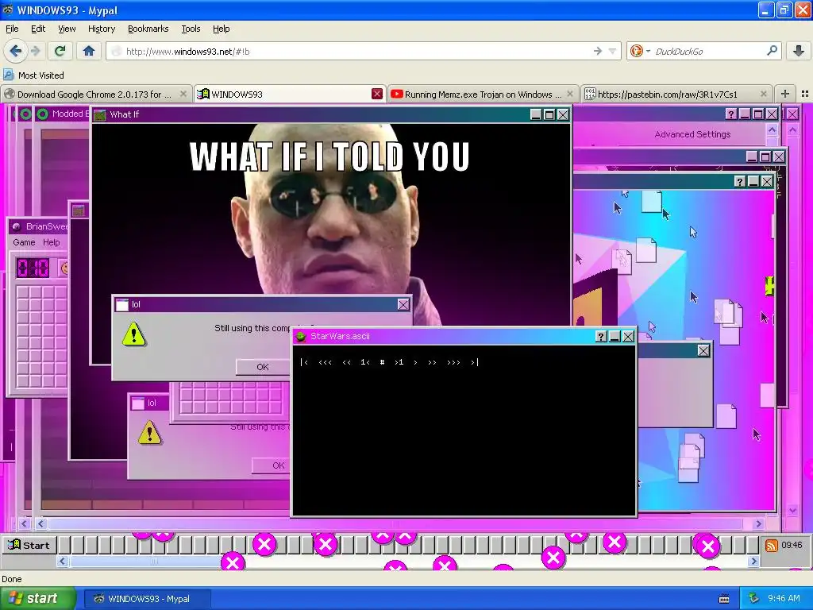Go to the browser Home page icon
This screenshot has width=813, height=610.
pyautogui.click(x=89, y=51)
